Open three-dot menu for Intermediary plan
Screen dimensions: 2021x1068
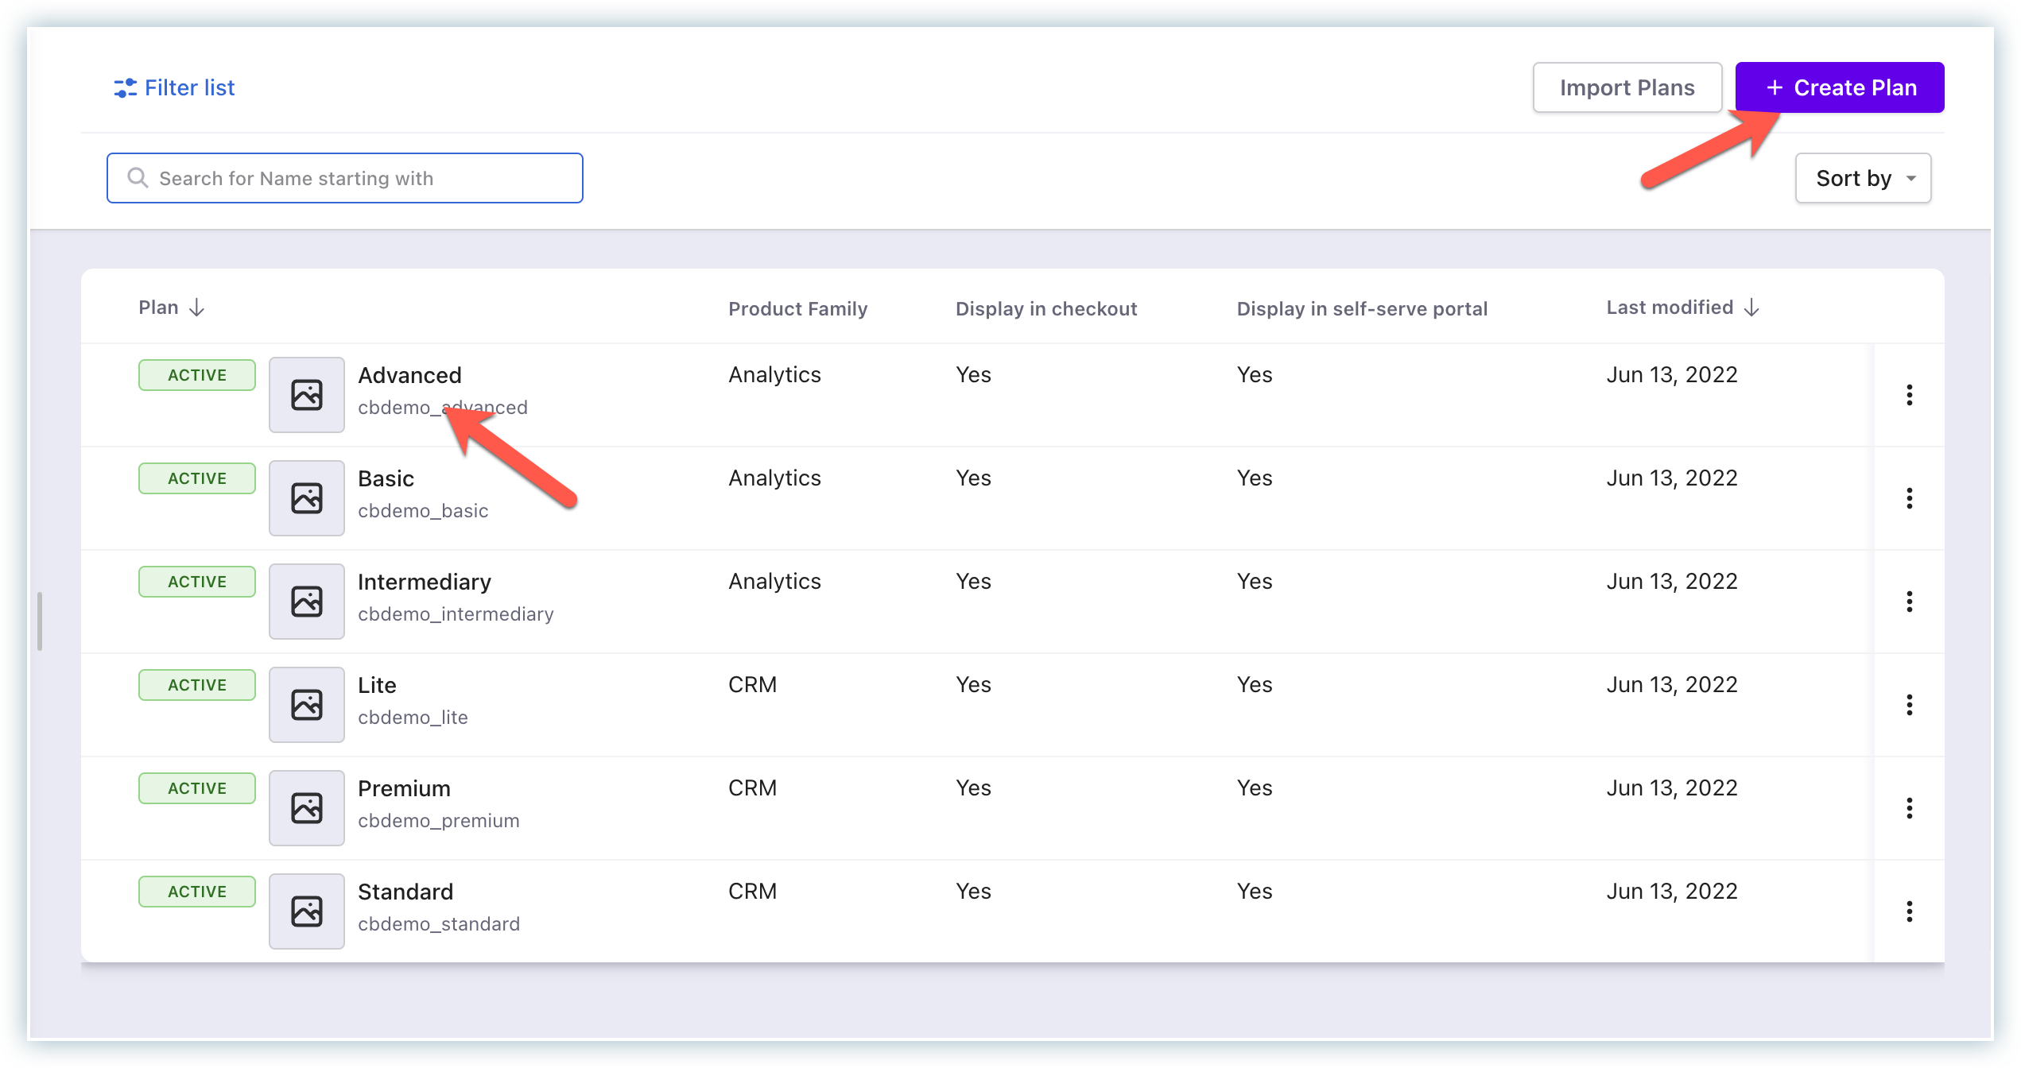coord(1909,602)
